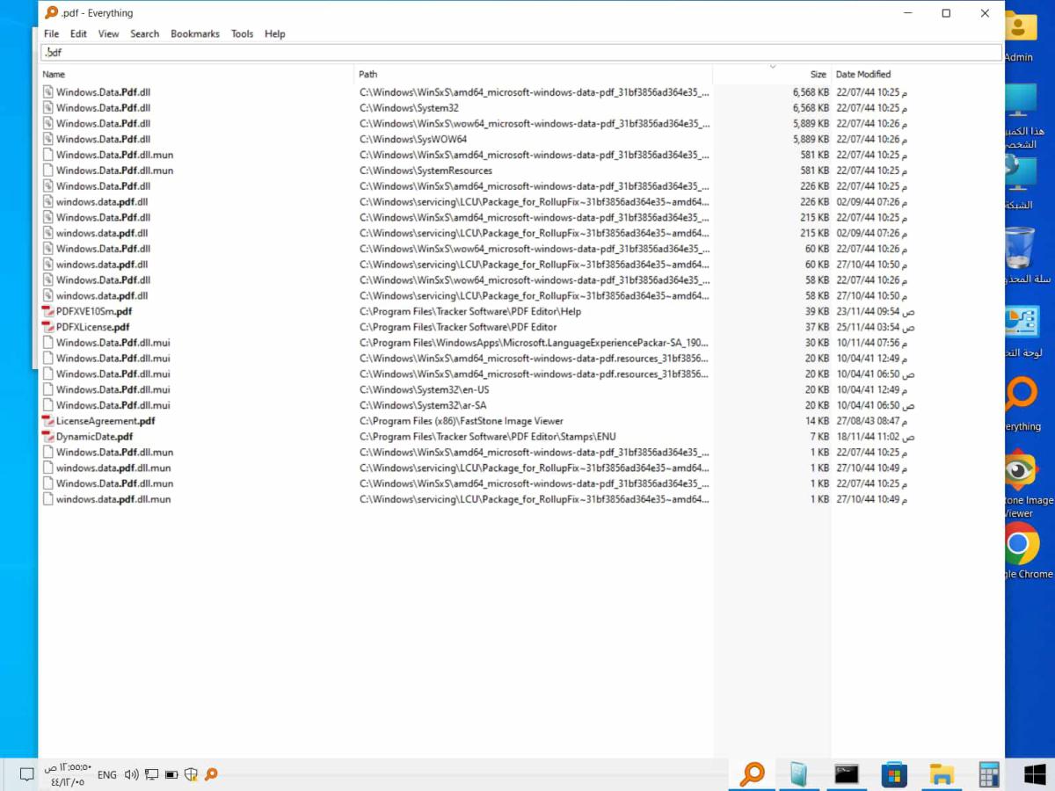This screenshot has width=1055, height=791.
Task: Click the Windows Start button
Action: pyautogui.click(x=1035, y=774)
